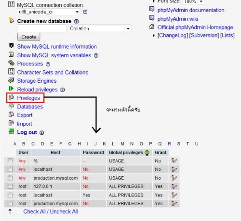241x221 pixels.
Task: Click the help icon next to Create new database
Action: click(77, 21)
